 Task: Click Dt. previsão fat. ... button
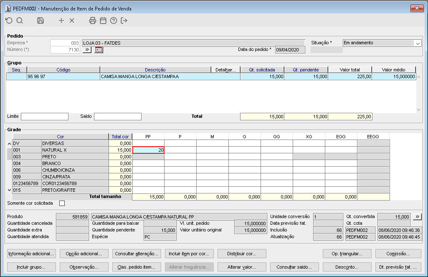pyautogui.click(x=398, y=267)
